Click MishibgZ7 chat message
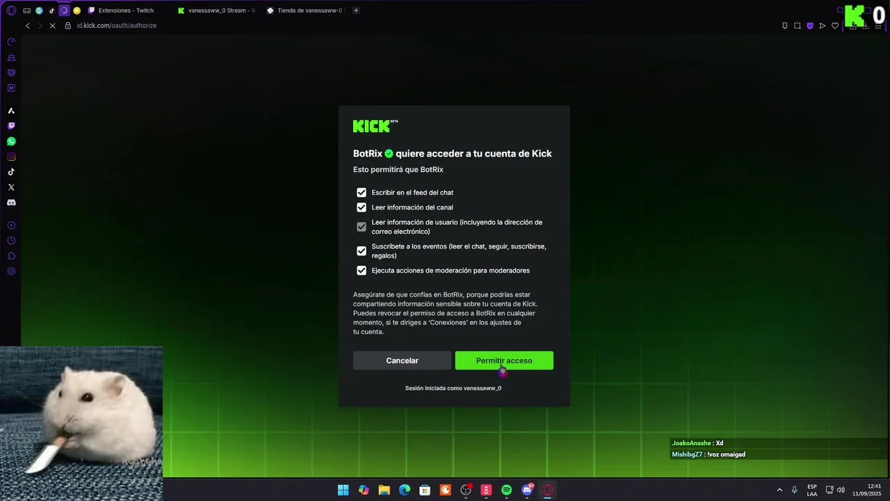 [x=709, y=454]
